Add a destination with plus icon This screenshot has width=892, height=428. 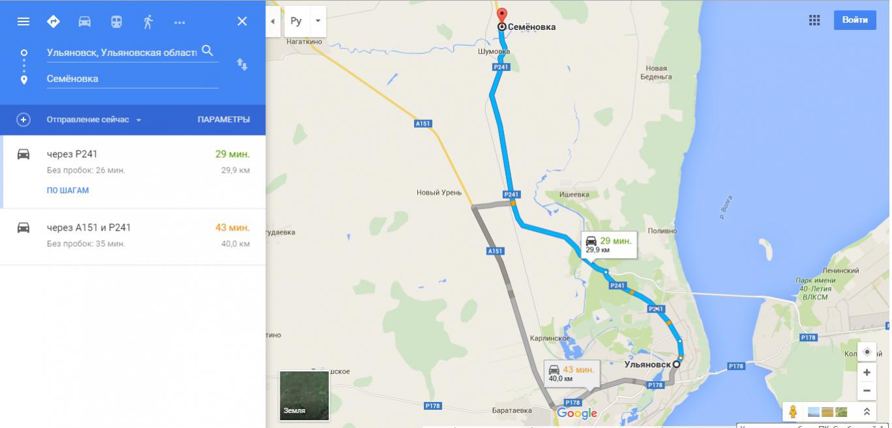pyautogui.click(x=23, y=120)
